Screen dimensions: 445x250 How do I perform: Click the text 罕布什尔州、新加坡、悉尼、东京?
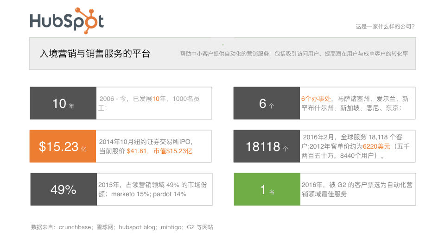click(x=351, y=108)
